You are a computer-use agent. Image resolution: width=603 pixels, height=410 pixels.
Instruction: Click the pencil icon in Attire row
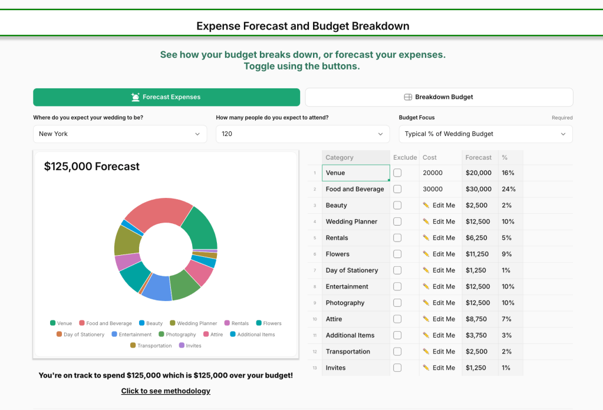click(426, 319)
